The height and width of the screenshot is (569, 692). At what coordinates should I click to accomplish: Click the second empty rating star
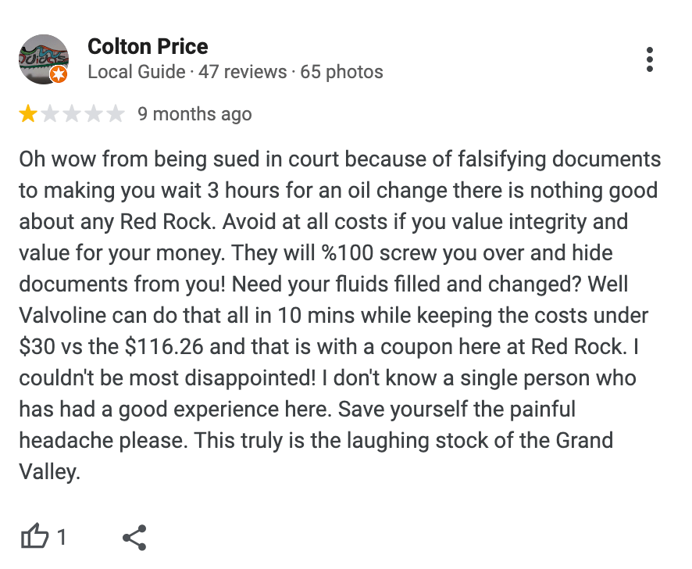click(50, 114)
